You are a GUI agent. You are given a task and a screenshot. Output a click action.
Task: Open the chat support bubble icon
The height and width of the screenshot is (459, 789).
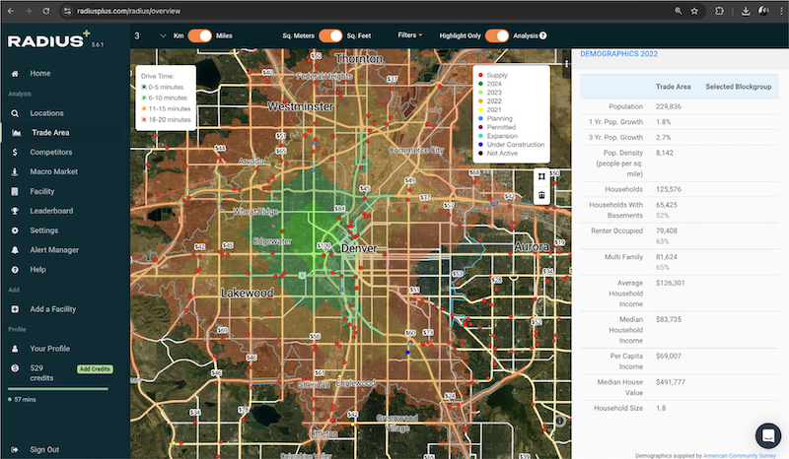point(767,436)
